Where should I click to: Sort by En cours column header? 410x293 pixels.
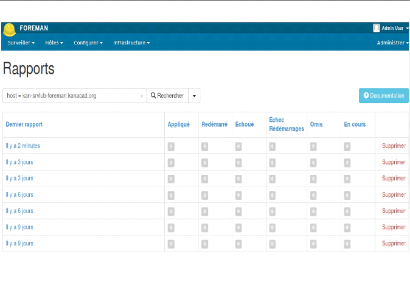[355, 124]
